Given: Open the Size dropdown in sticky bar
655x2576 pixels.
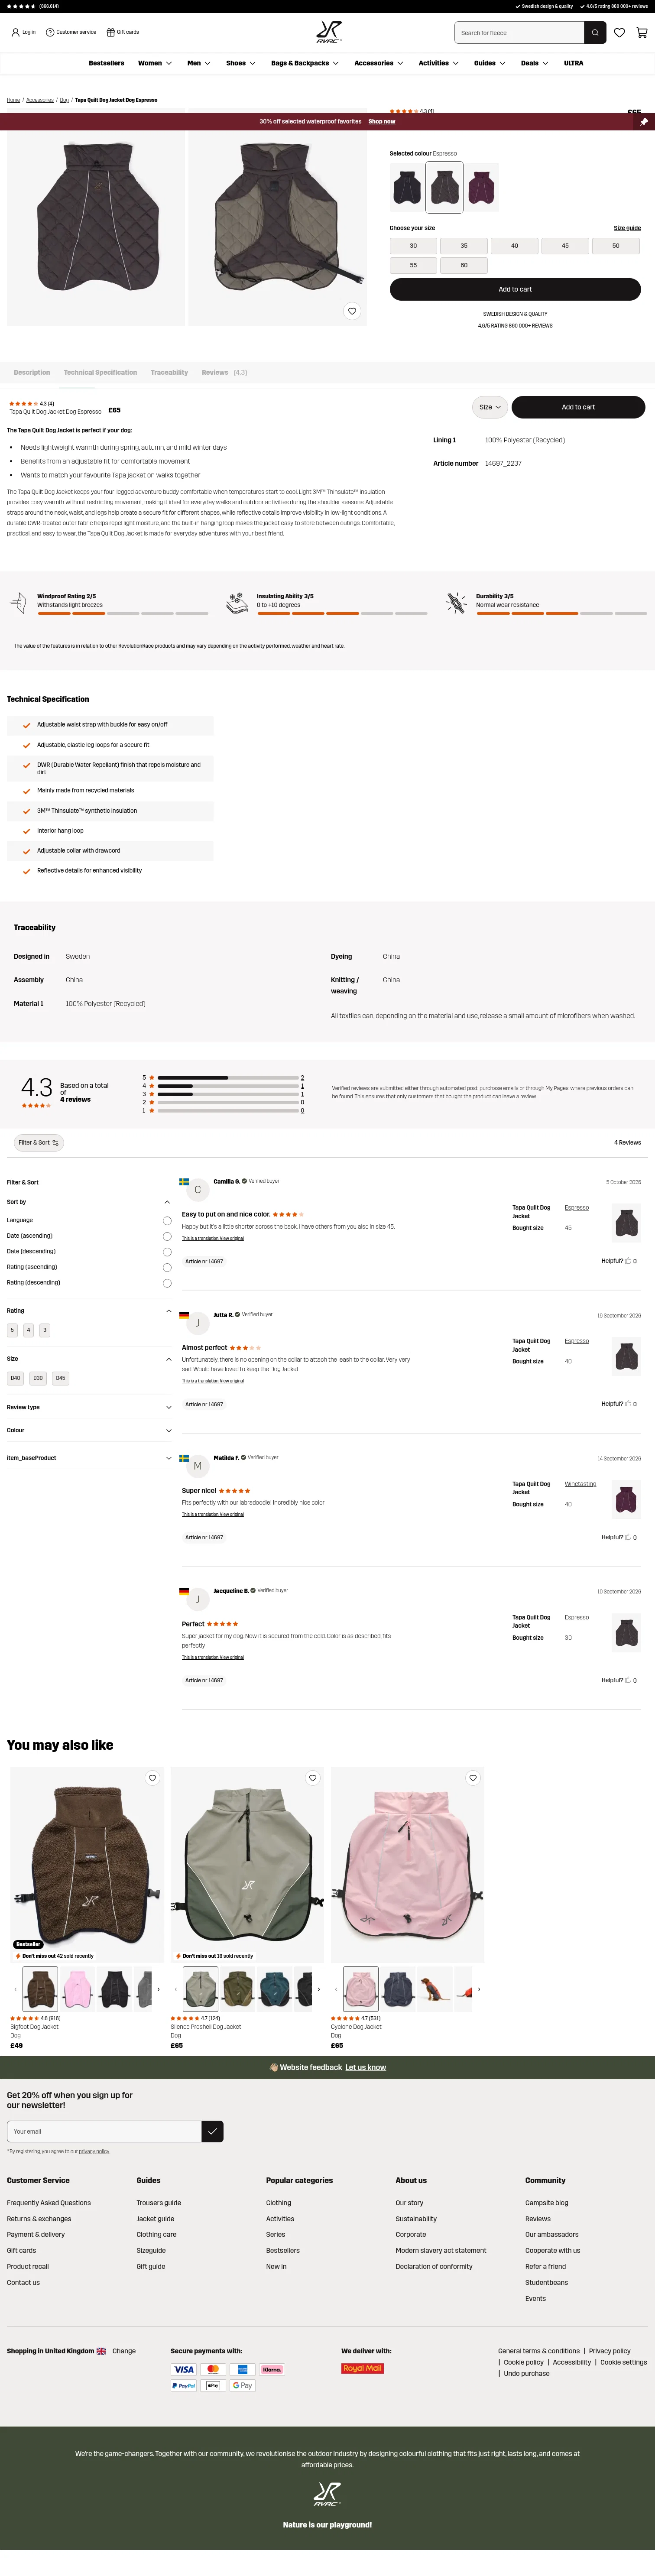Looking at the screenshot, I should click(x=489, y=407).
